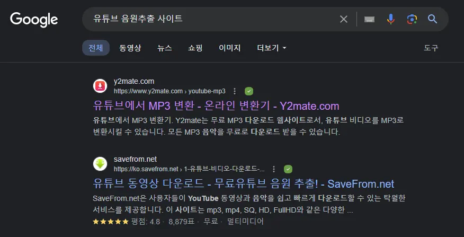Switch to the 이미지 tab
Screen dimensions: 464x237
230,48
